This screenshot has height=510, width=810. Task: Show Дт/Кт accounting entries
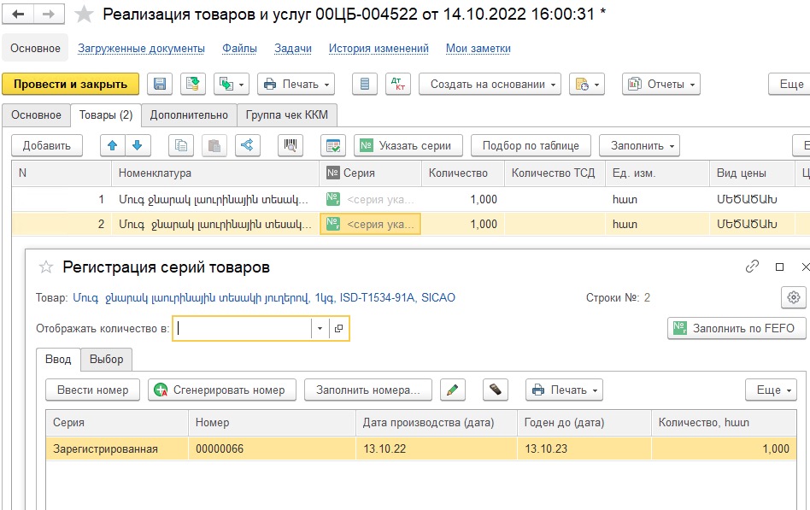pos(398,85)
